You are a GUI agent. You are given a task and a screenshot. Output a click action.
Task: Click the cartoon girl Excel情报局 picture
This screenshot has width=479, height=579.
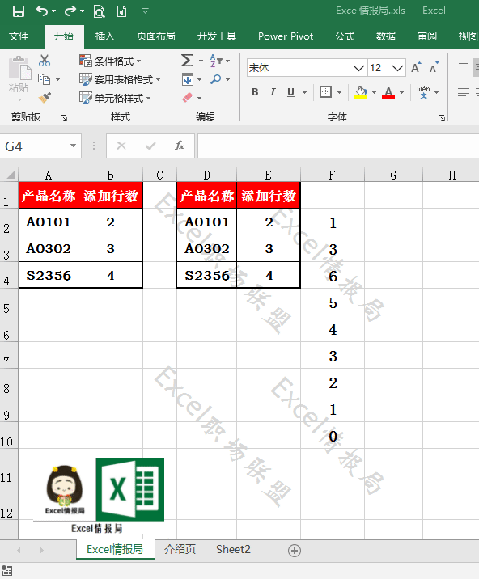65,490
